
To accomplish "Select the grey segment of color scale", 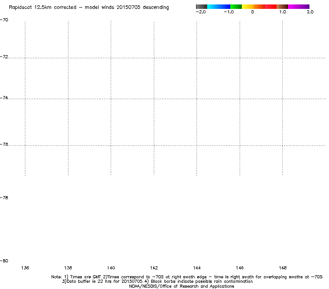I will tap(202, 7).
